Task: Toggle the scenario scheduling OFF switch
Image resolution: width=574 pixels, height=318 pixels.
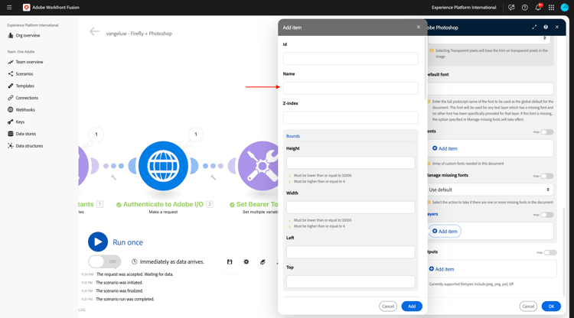Action: pyautogui.click(x=105, y=261)
